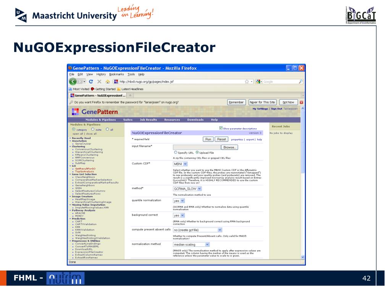
Task: Open the background correct dropdown
Action: point(179,215)
